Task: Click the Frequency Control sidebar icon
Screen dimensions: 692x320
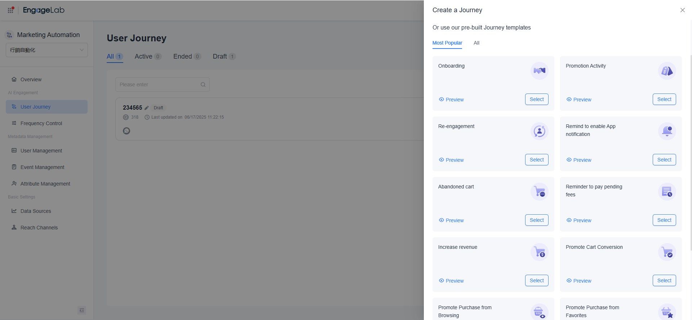Action: click(x=14, y=123)
